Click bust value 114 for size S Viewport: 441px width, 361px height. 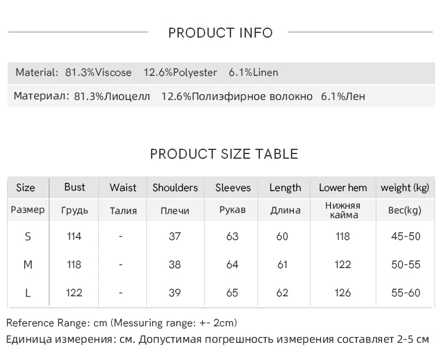coord(74,236)
